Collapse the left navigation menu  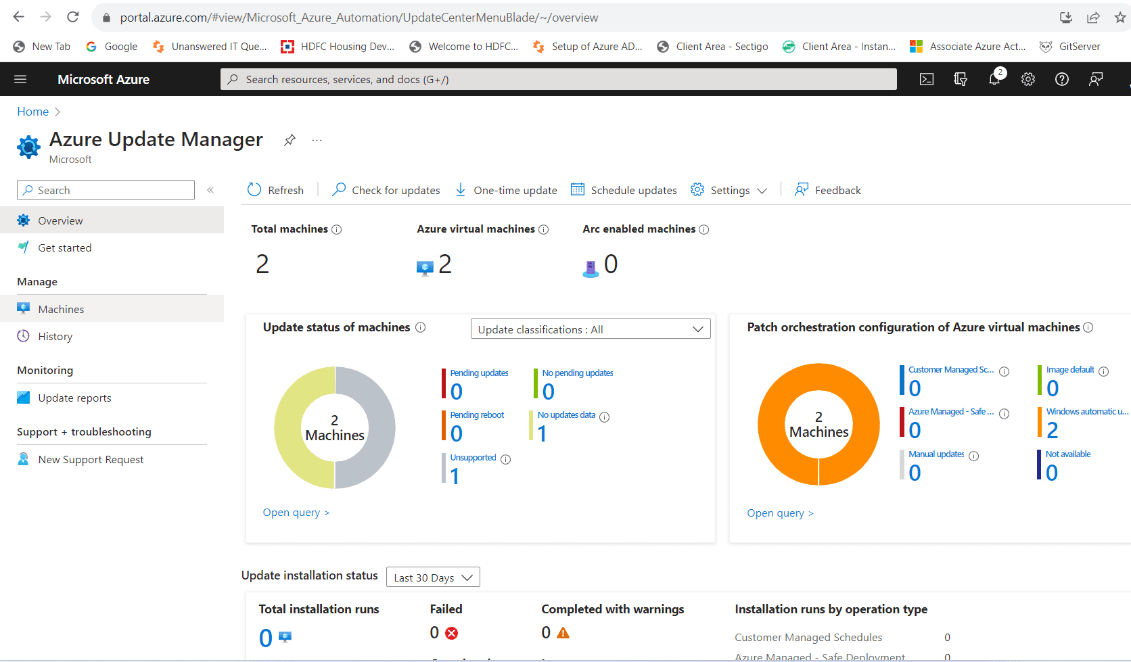210,190
